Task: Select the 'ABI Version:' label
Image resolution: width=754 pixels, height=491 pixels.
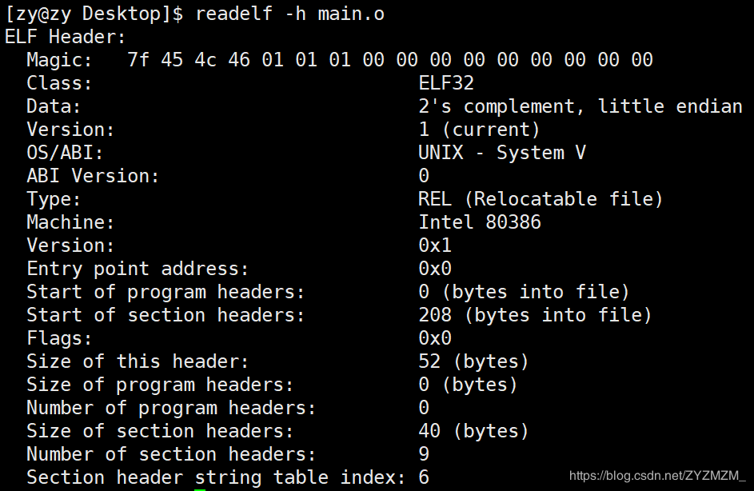Action: 93,176
